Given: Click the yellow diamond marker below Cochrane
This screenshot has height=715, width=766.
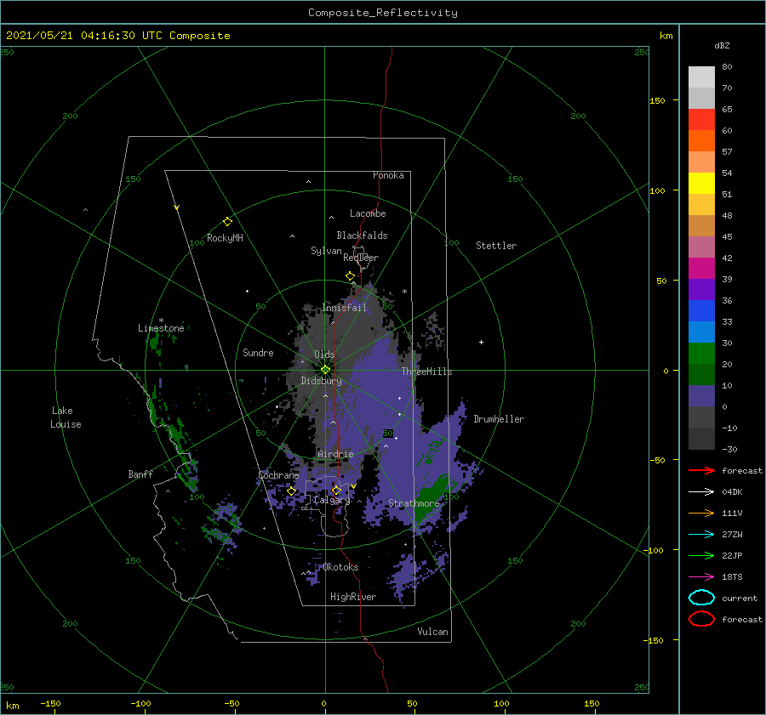Looking at the screenshot, I should pyautogui.click(x=292, y=491).
